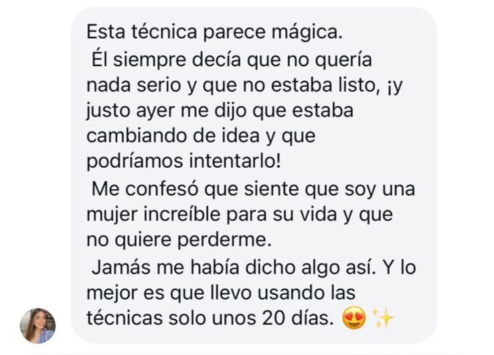Click the line 'cambiando de idea y que'

[x=201, y=136]
